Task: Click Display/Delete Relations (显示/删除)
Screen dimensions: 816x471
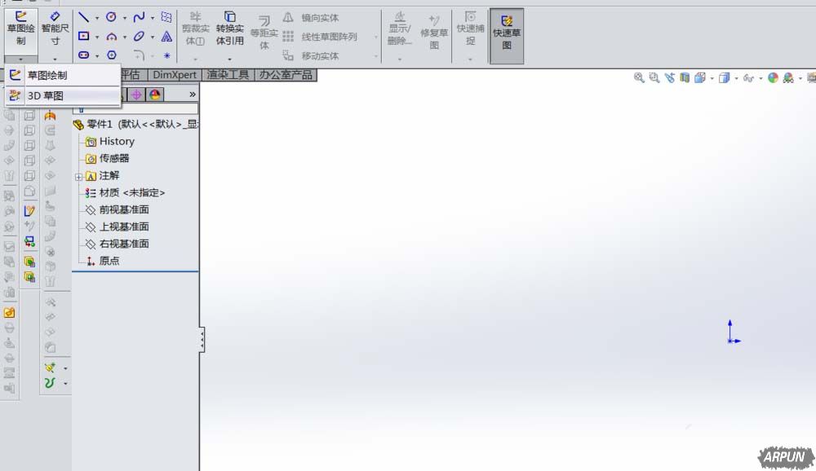Action: [399, 29]
